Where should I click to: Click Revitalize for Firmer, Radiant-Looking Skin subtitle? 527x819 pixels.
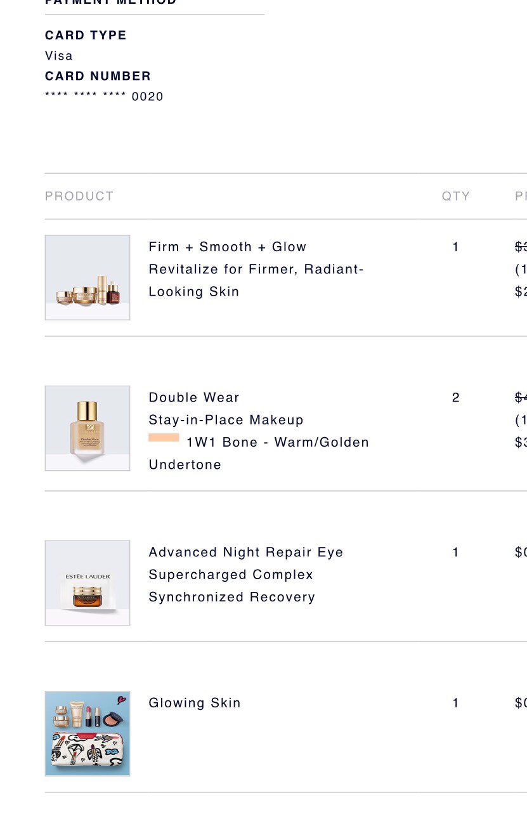(256, 280)
